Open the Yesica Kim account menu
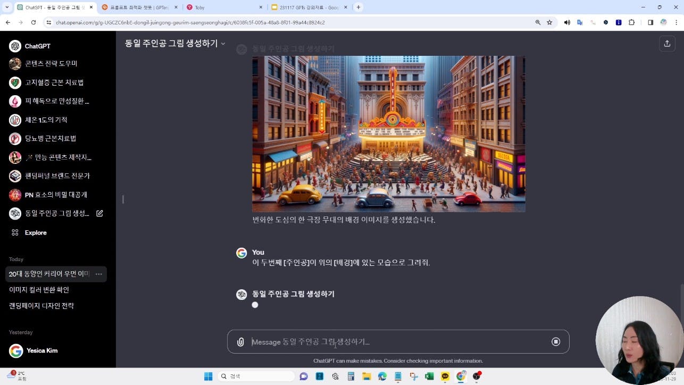Viewport: 684px width, 385px height. pyautogui.click(x=57, y=350)
